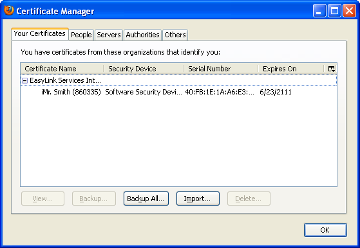This screenshot has width=360, height=248.
Task: Click the serial number 40:FB:1E:1A:A6:E3 cell
Action: 220,92
